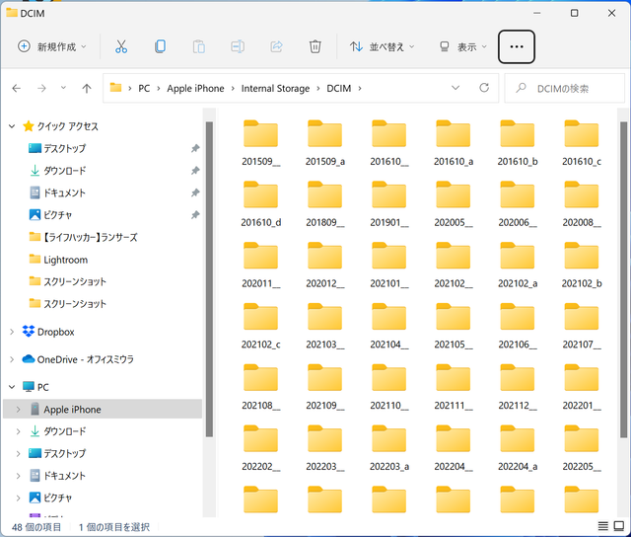Click the Refresh icon in address bar
631x537 pixels.
pyautogui.click(x=483, y=88)
